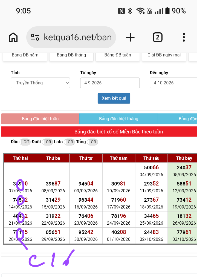Toggle the Tổng switch
Screen dimensions: 197x277
pos(92,142)
